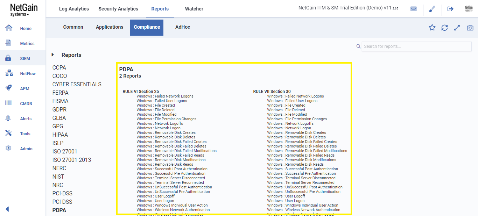Image resolution: width=478 pixels, height=216 pixels.
Task: Click the NetFlow network icon
Action: pyautogui.click(x=9, y=73)
